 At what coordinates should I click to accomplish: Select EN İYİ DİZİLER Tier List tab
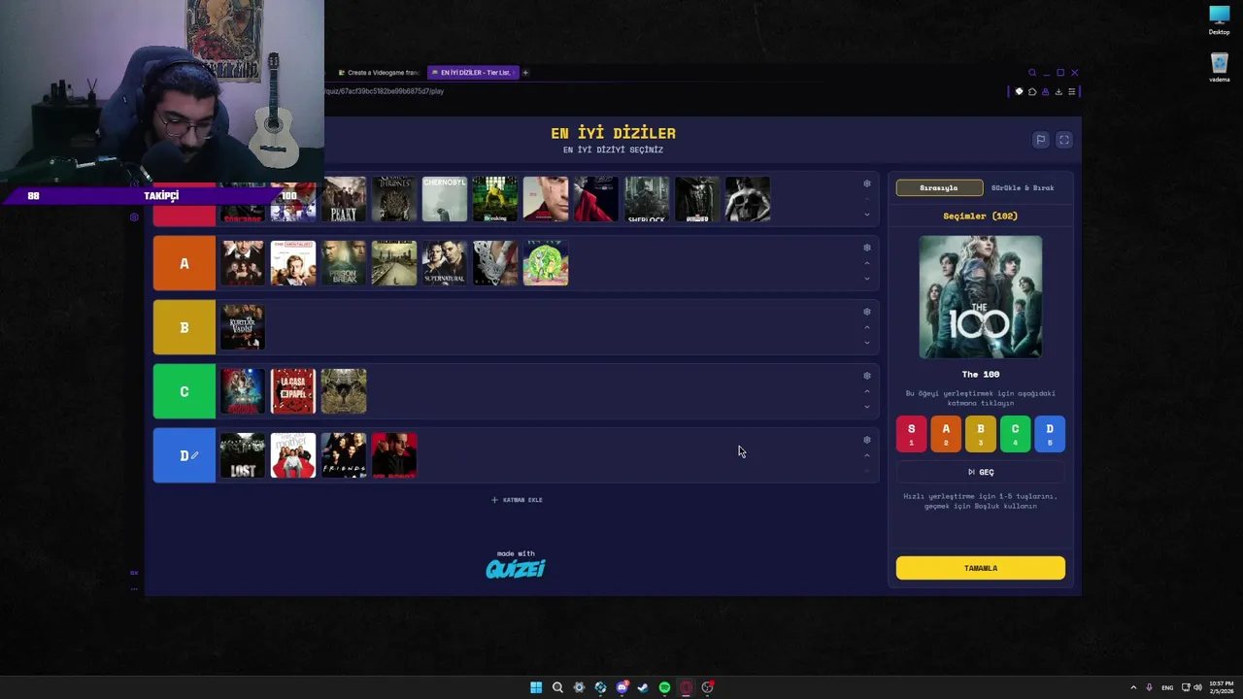coord(474,73)
